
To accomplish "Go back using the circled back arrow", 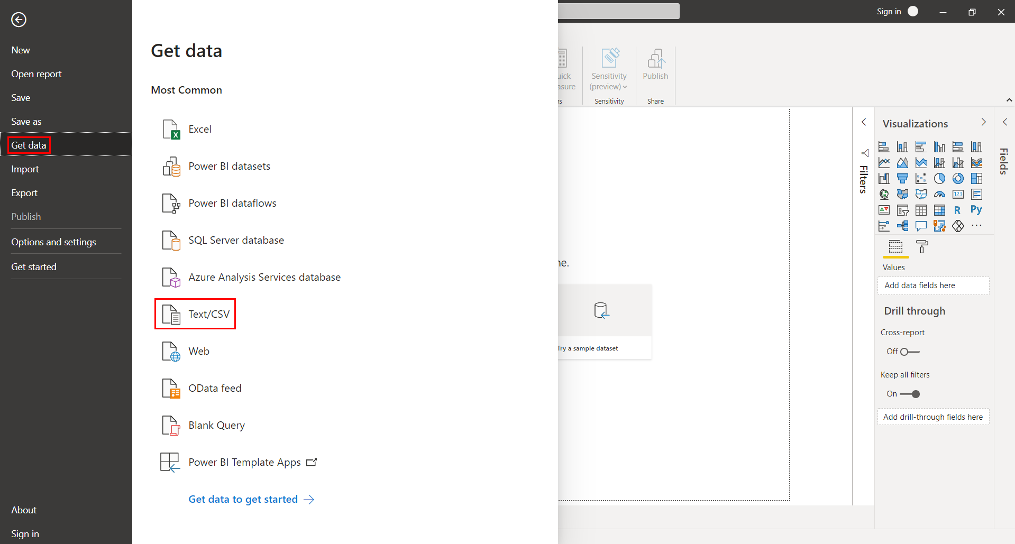I will 19,20.
